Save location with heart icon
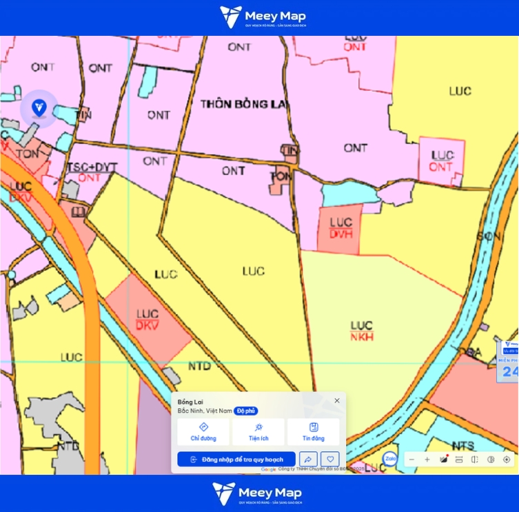519x512 pixels. [x=330, y=460]
